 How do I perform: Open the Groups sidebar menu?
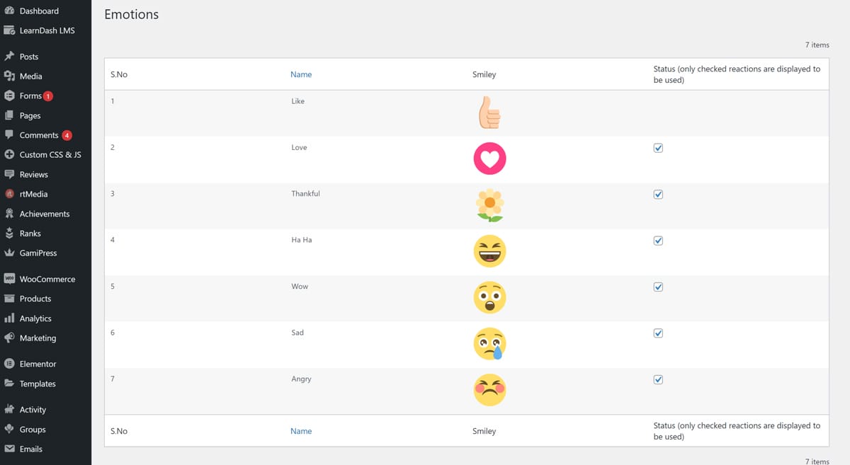pos(33,429)
